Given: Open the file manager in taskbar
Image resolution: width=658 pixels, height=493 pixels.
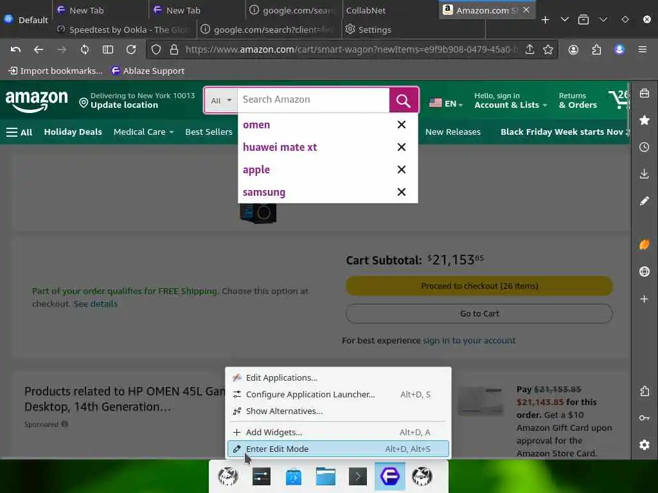Looking at the screenshot, I should click(326, 477).
